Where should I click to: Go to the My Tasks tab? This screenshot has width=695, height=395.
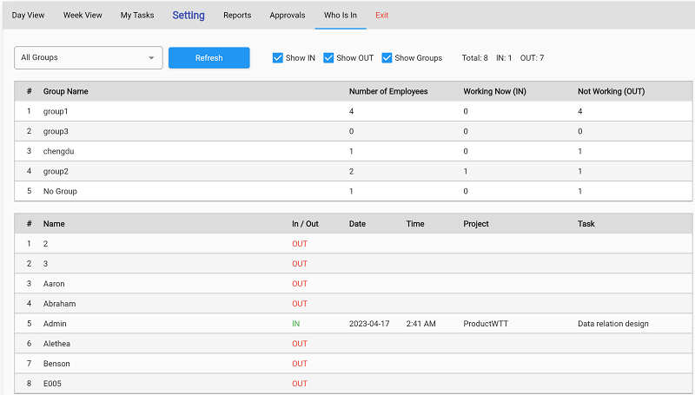(137, 15)
